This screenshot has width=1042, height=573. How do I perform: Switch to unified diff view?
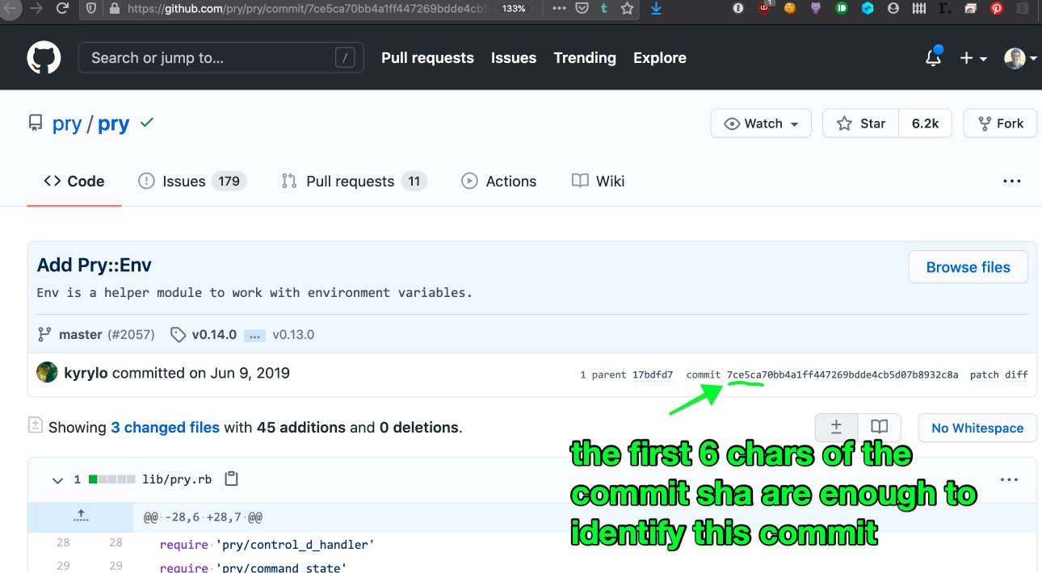(837, 428)
